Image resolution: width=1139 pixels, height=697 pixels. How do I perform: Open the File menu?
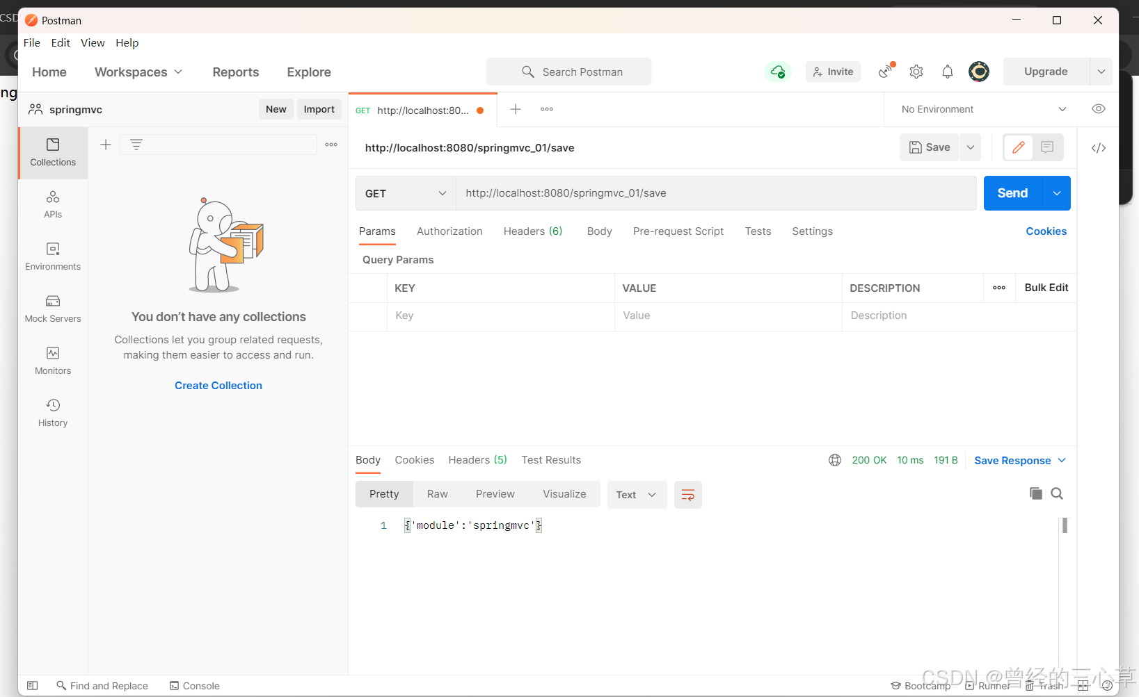pyautogui.click(x=32, y=43)
